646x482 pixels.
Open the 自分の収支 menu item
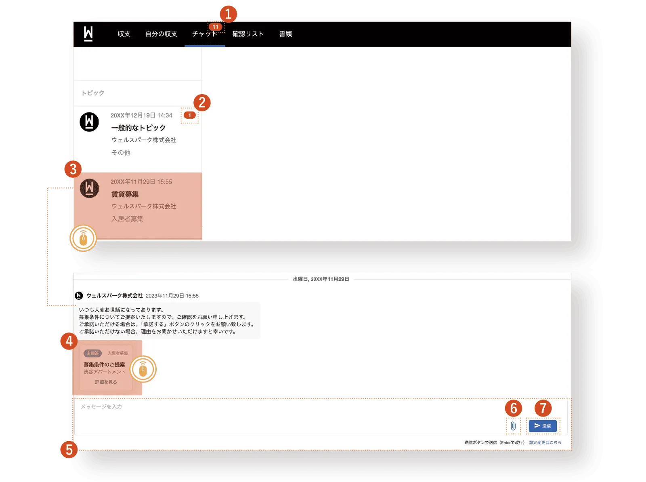[161, 34]
